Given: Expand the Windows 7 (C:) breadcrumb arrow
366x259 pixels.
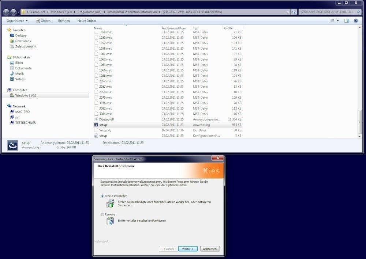Looking at the screenshot, I should point(75,12).
